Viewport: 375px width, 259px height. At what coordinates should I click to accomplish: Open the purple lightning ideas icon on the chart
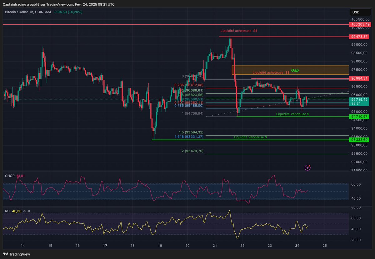tap(307, 168)
